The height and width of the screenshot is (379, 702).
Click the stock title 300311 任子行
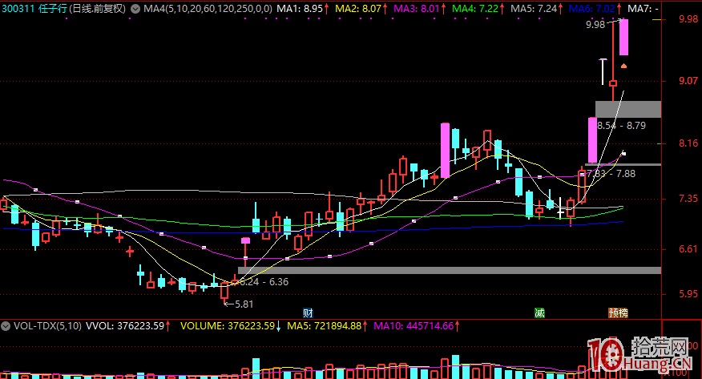click(34, 9)
